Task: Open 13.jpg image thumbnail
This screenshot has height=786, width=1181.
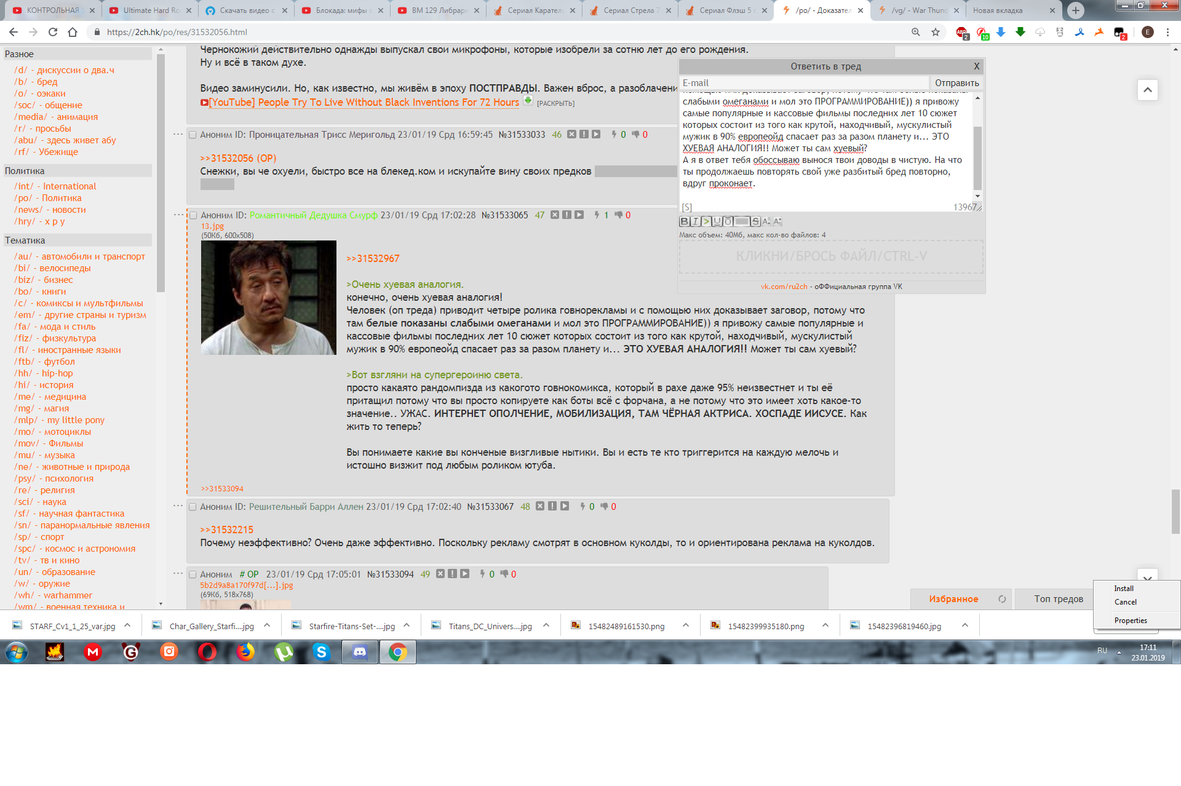Action: (268, 298)
